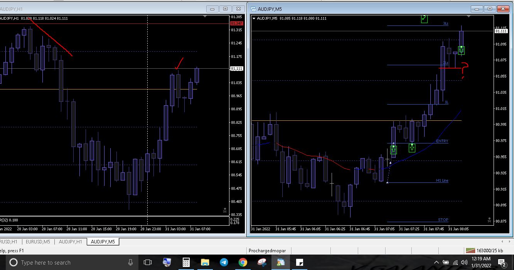The height and width of the screenshot is (270, 514).
Task: Switch to the AUDJPY,H1 chart tab
Action: coord(70,242)
